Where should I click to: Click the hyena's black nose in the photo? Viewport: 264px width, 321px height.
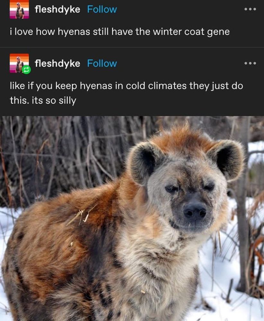(195, 211)
